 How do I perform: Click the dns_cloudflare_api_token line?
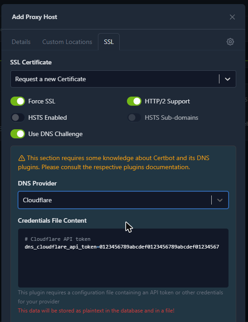[122, 247]
